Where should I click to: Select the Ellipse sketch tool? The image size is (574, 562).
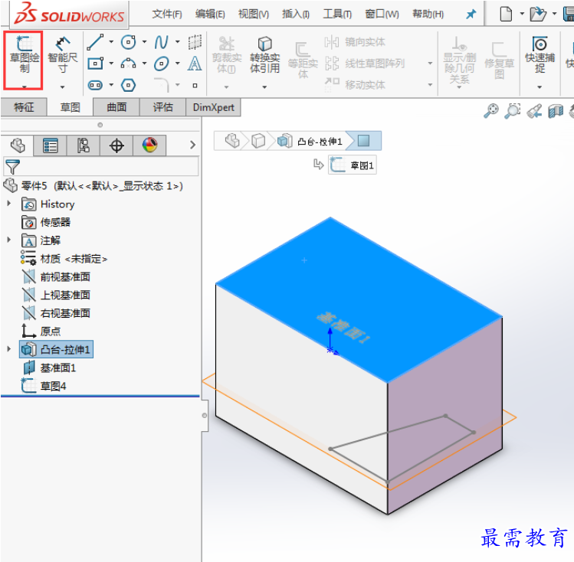tap(162, 64)
